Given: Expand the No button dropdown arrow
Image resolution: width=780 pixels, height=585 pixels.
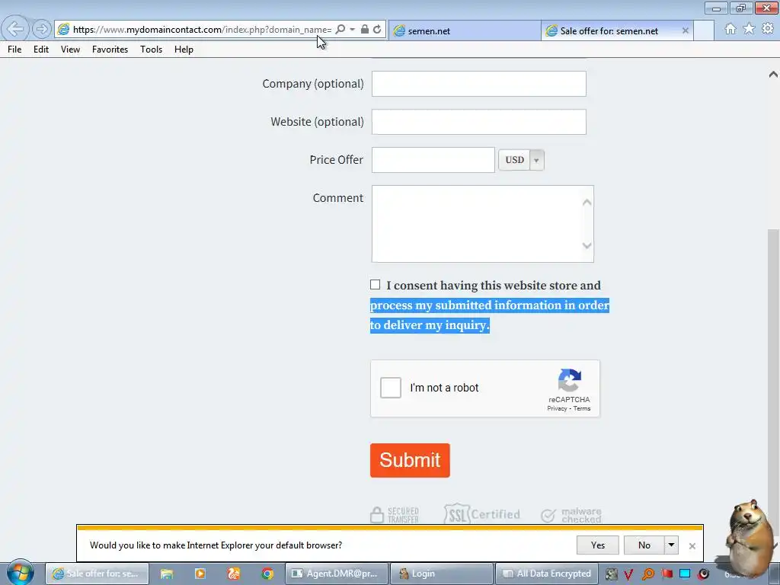Looking at the screenshot, I should point(671,545).
